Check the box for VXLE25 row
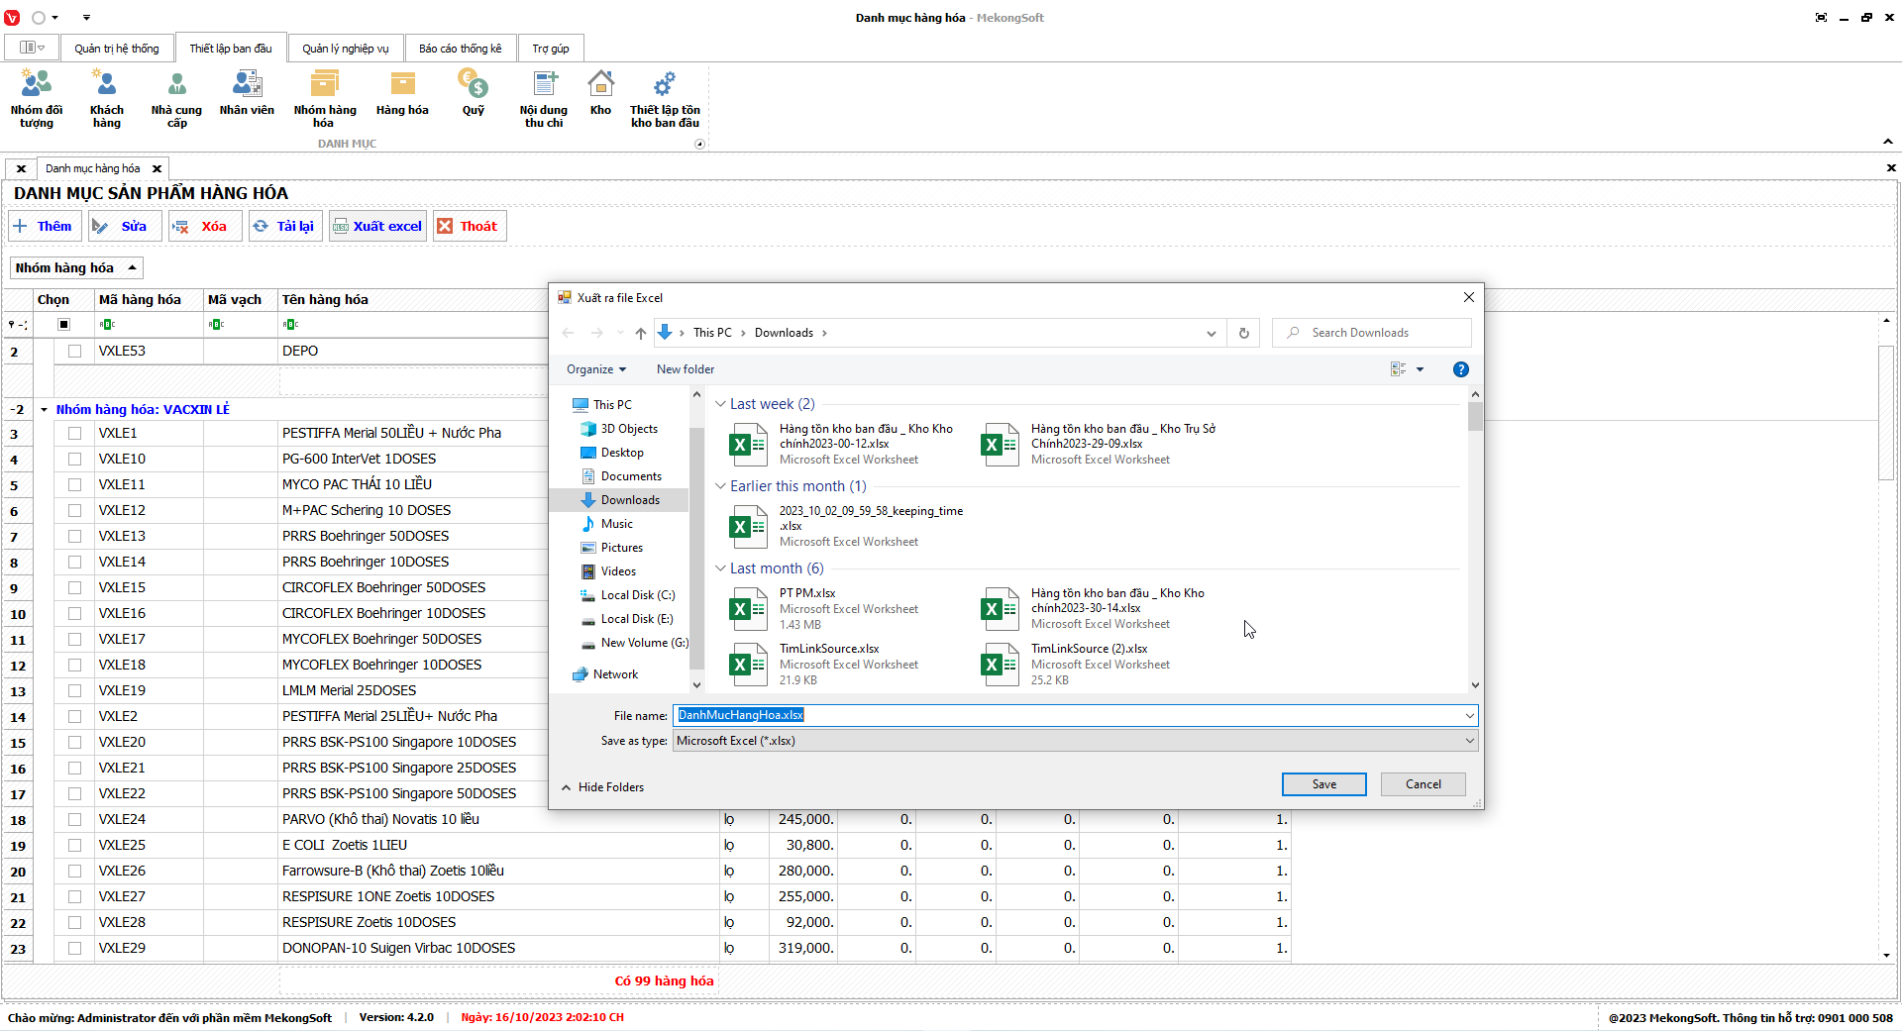The height and width of the screenshot is (1031, 1902). point(74,845)
